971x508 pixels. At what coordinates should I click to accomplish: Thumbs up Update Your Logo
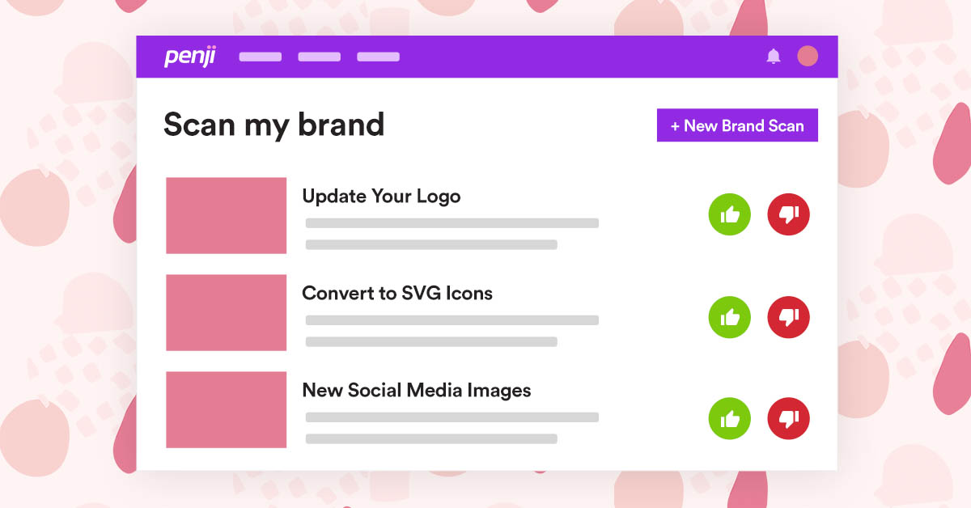pos(730,215)
